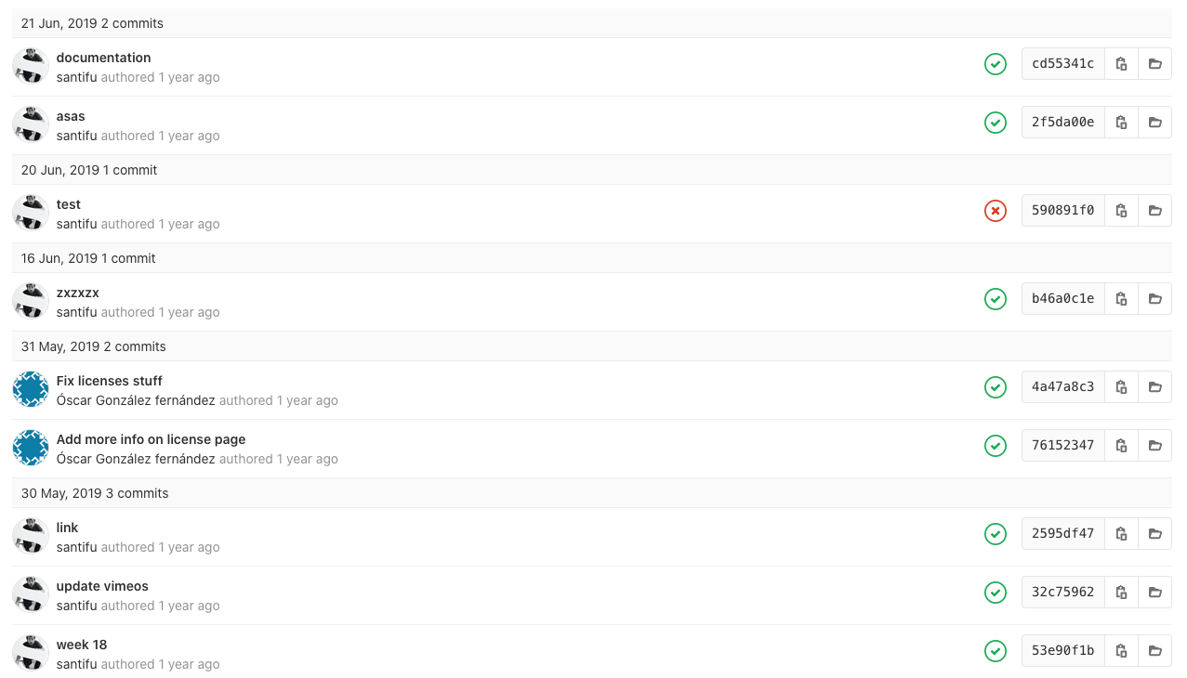This screenshot has width=1187, height=678.
Task: Browse files for commit 2f5da00e
Action: click(x=1154, y=123)
